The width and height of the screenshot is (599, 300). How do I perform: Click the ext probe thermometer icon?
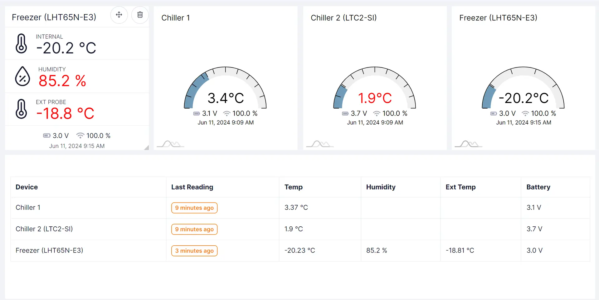click(21, 109)
